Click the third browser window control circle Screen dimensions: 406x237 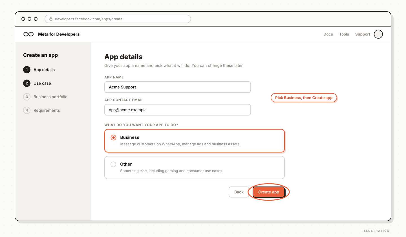coord(36,19)
